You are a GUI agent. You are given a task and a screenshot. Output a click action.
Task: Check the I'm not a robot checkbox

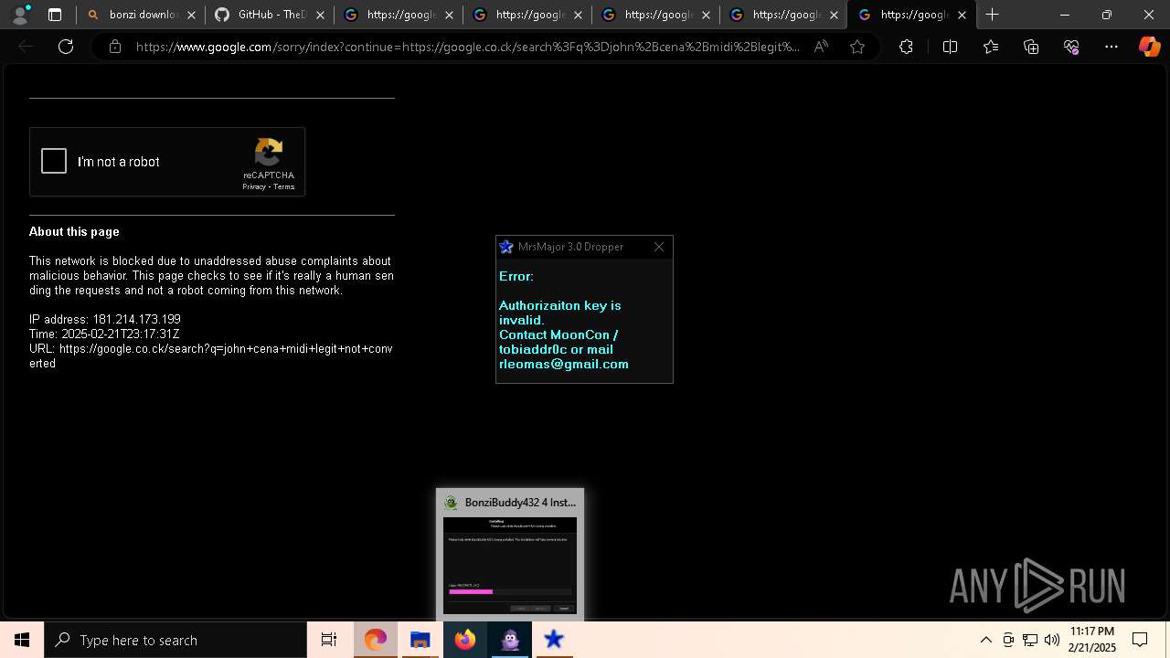click(x=54, y=162)
